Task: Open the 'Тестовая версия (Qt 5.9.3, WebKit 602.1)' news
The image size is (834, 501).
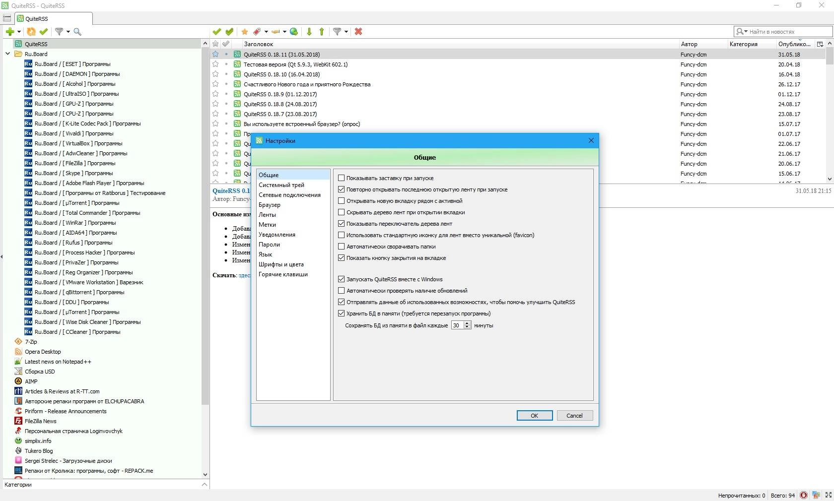Action: (295, 64)
